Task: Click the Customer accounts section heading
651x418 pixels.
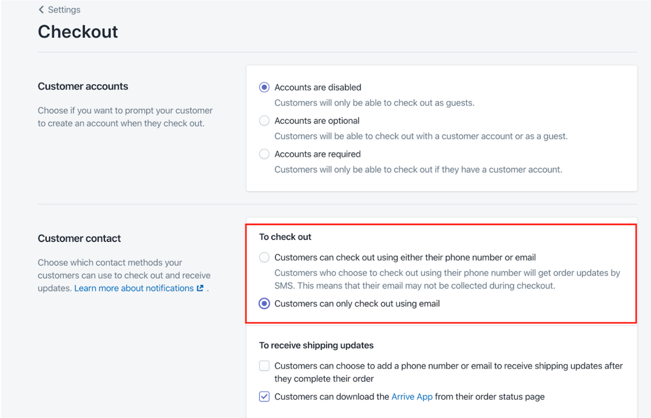Action: (83, 86)
